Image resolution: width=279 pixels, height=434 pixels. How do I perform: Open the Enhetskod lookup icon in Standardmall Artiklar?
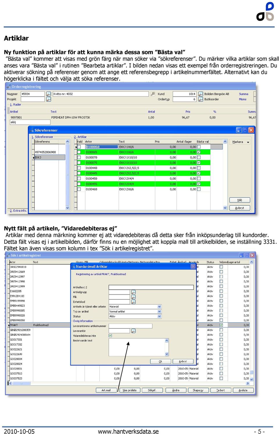point(133,302)
